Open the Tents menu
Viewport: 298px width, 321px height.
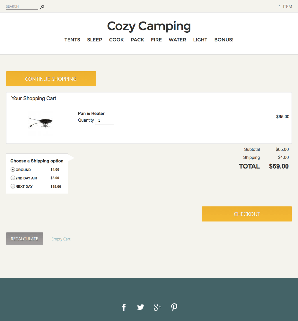pos(72,40)
